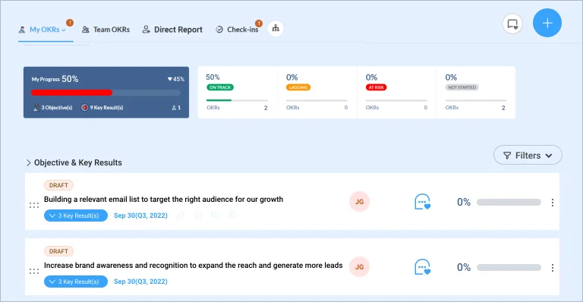Grab drag handle of email list objective
Image resolution: width=583 pixels, height=302 pixels.
coord(34,205)
